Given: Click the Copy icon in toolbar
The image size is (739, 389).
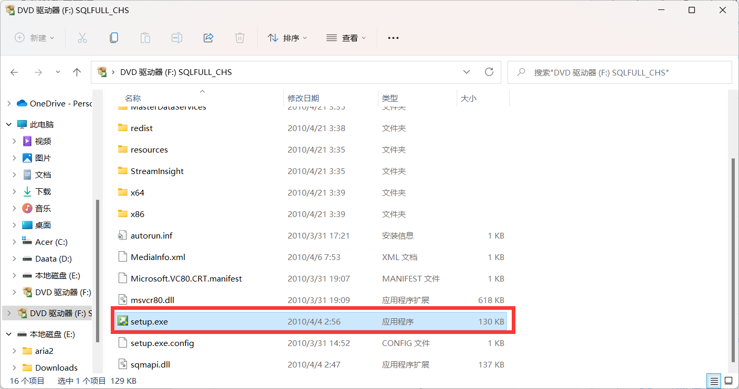Looking at the screenshot, I should (x=113, y=38).
